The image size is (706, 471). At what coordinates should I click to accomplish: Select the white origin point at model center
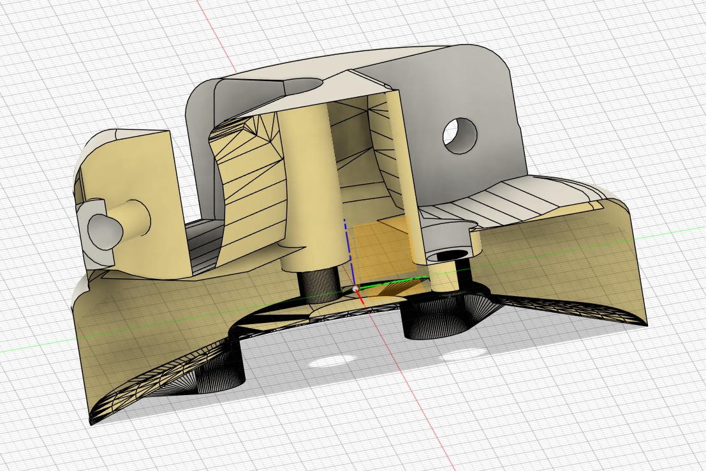point(355,289)
